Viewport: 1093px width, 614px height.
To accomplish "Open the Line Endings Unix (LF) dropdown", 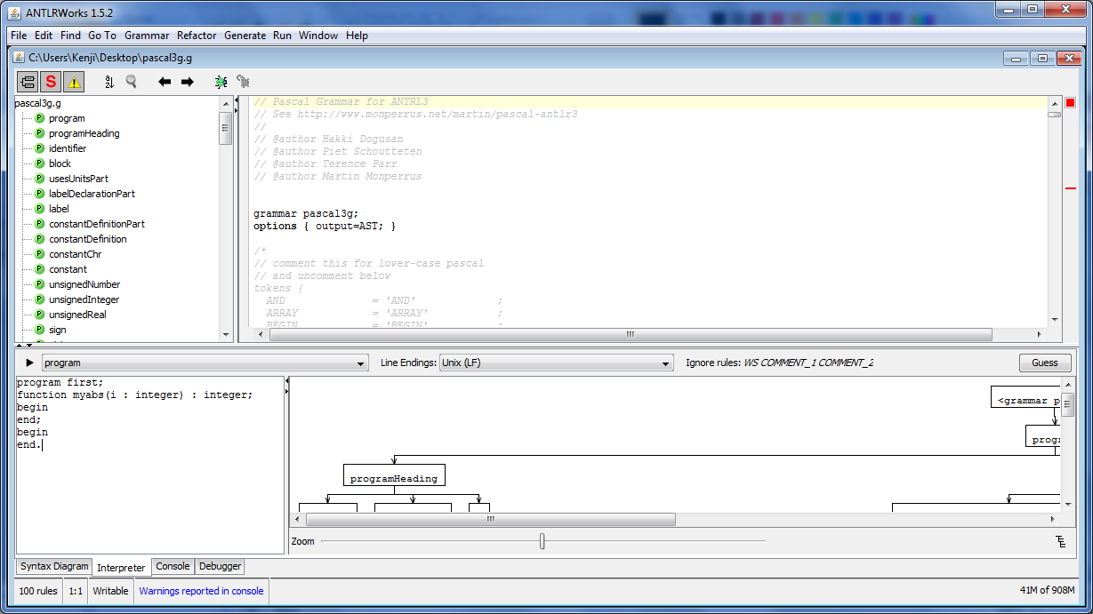I will coord(556,363).
